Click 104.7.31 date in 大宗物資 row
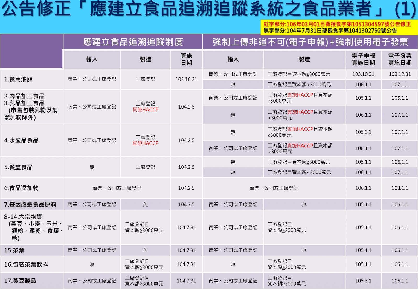 pos(186,227)
